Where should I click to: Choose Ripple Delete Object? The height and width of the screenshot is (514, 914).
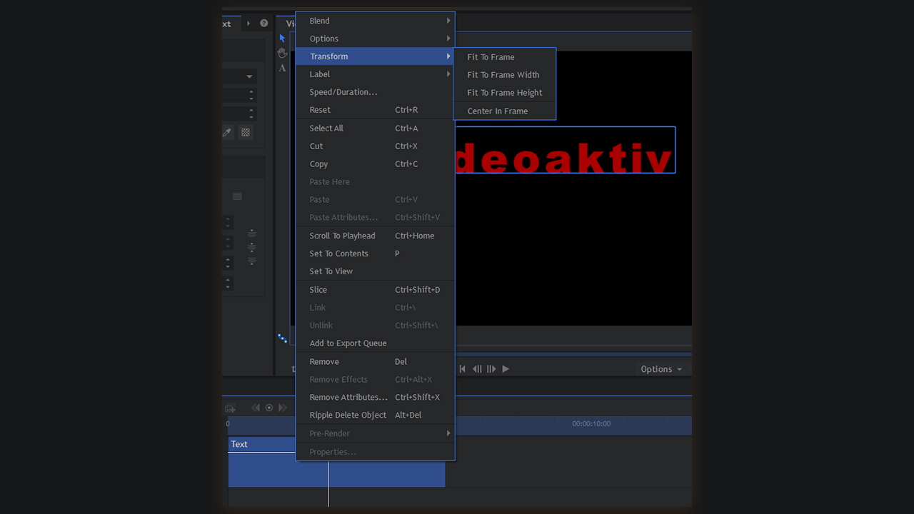[x=348, y=415]
